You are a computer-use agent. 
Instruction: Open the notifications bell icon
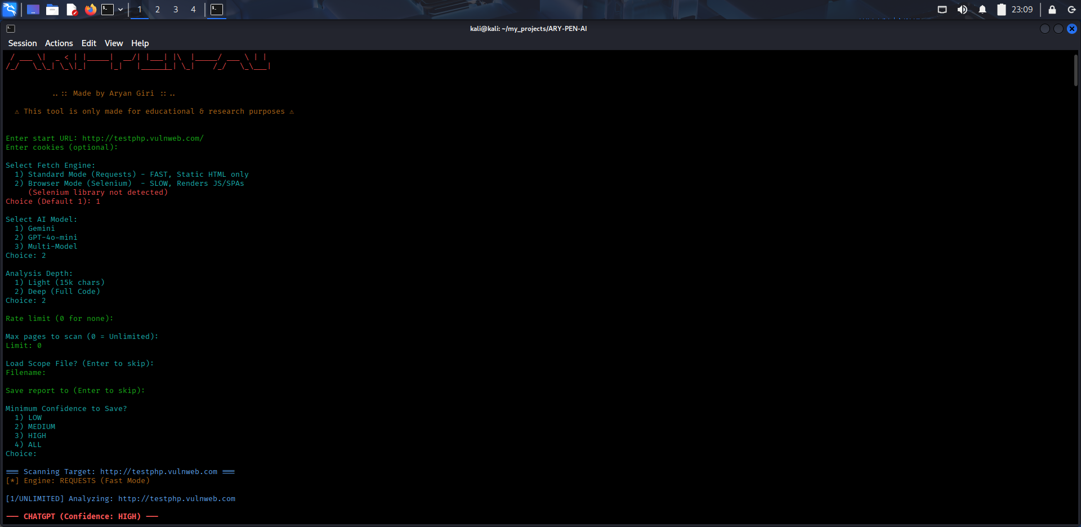981,9
